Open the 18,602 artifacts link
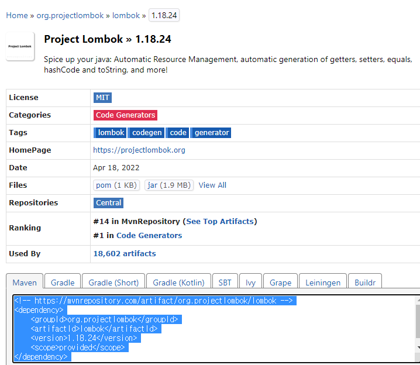The width and height of the screenshot is (420, 365). pos(125,254)
